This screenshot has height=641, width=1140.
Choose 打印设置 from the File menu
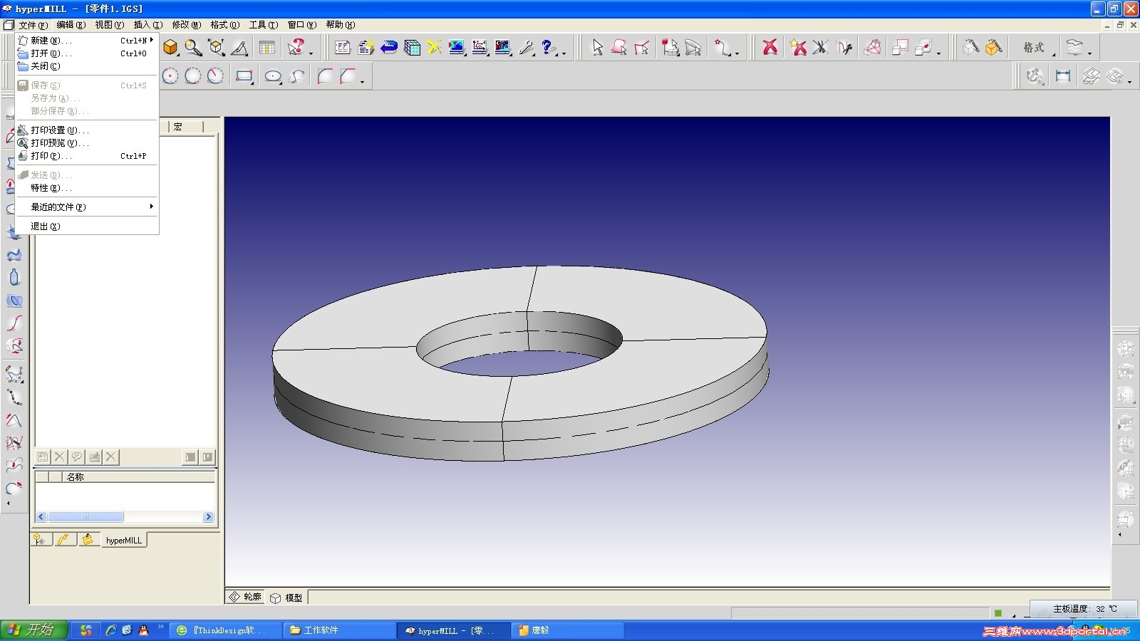[85, 130]
